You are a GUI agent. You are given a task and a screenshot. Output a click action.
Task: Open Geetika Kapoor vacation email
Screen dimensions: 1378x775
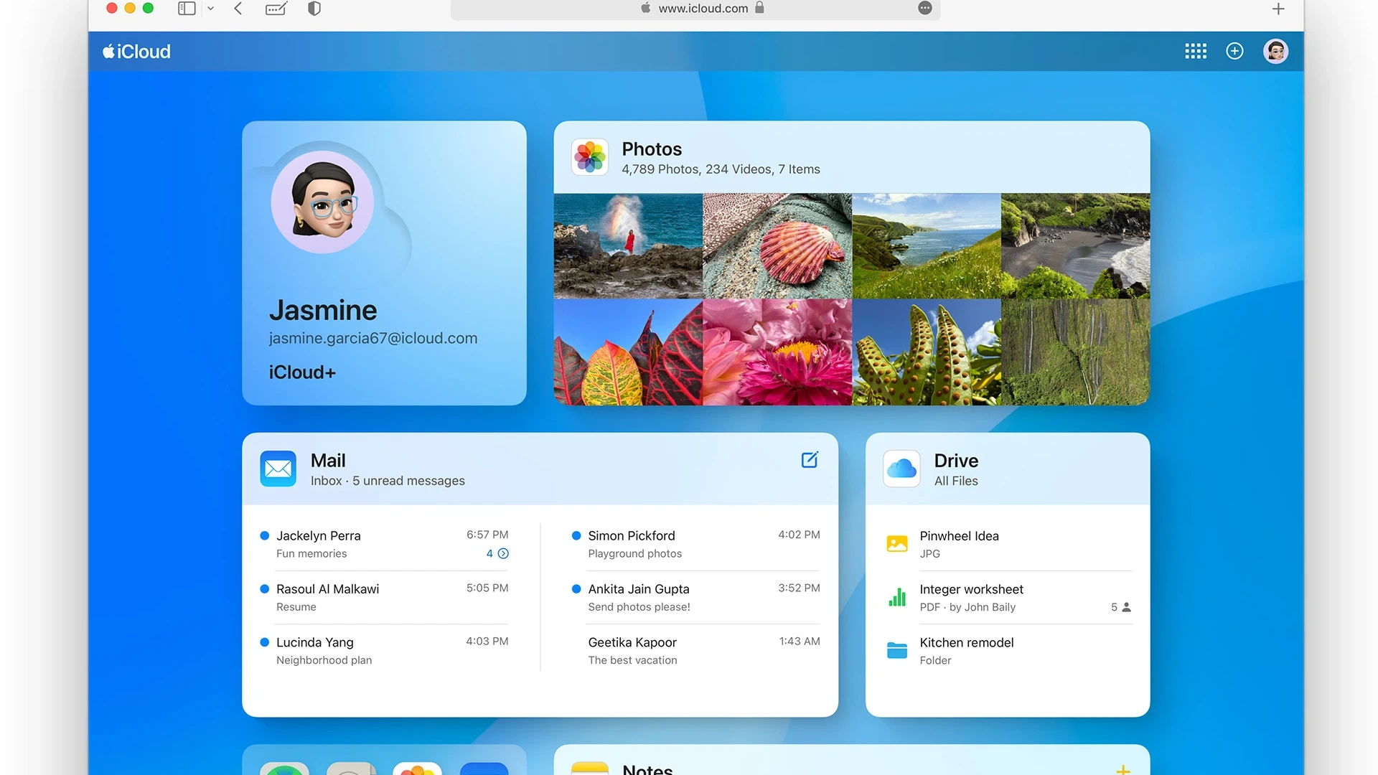(695, 651)
